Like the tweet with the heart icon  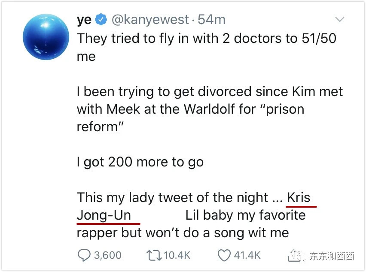tap(224, 256)
